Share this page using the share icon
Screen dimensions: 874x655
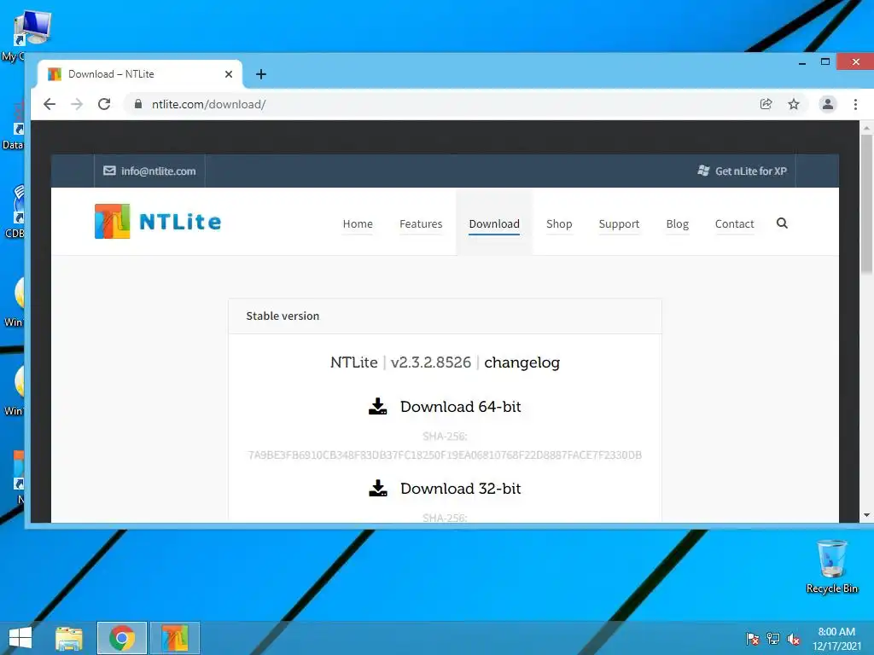tap(766, 104)
